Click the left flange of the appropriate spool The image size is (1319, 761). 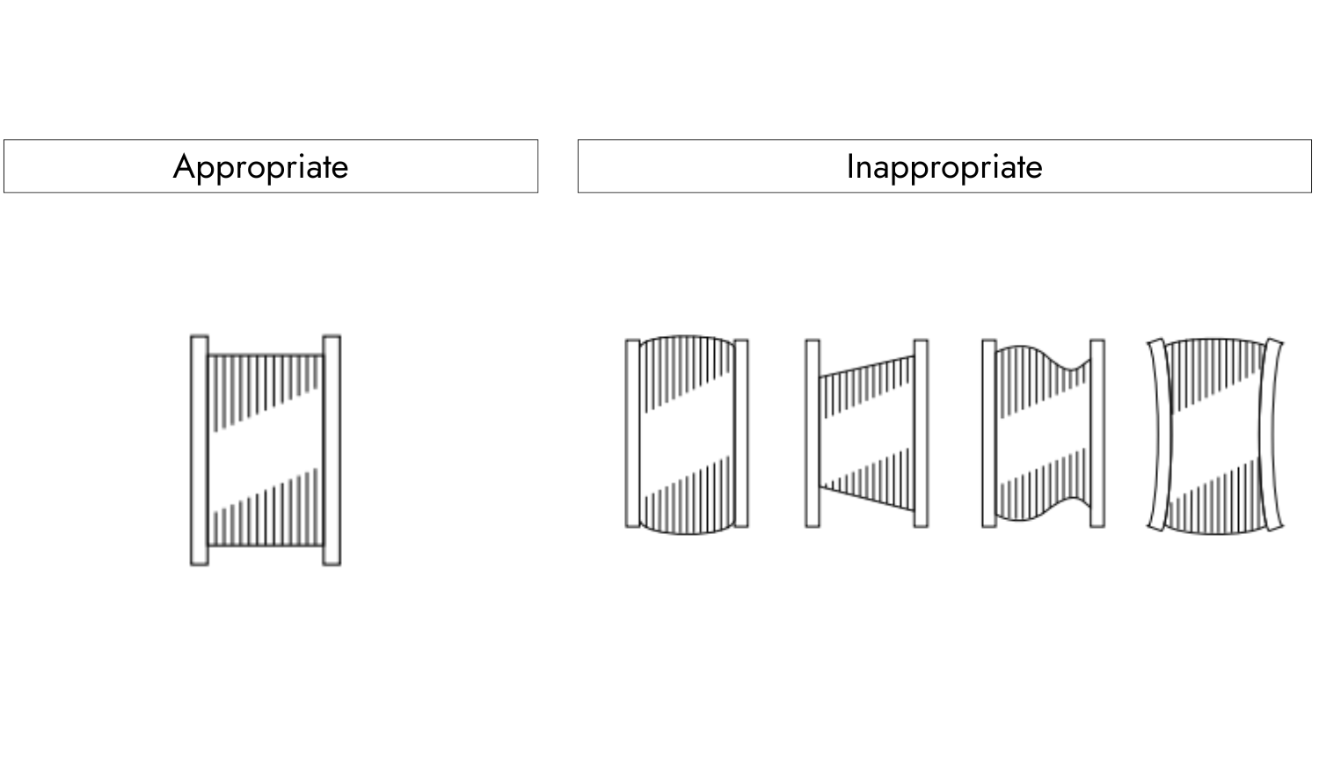coord(200,450)
